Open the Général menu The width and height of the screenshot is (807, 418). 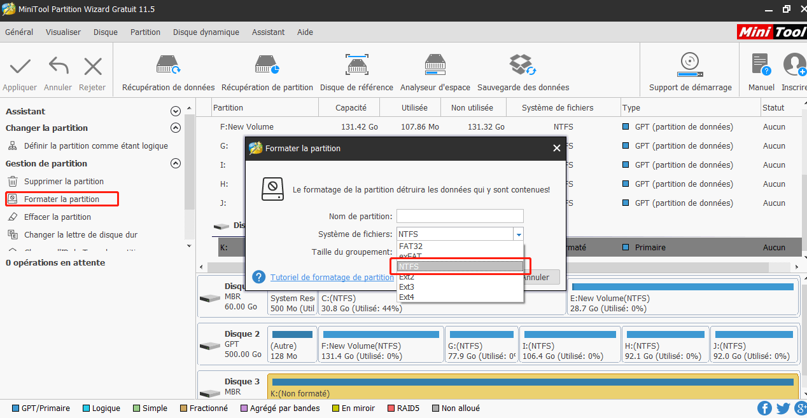pos(19,32)
